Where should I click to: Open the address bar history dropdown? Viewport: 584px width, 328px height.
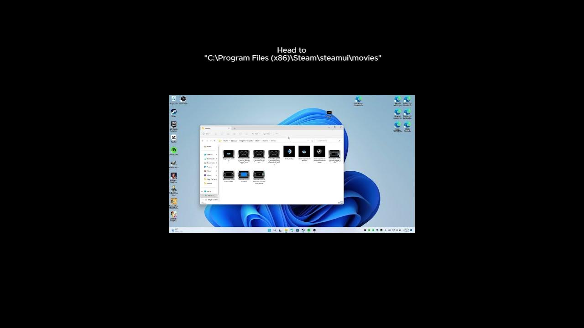tap(308, 141)
